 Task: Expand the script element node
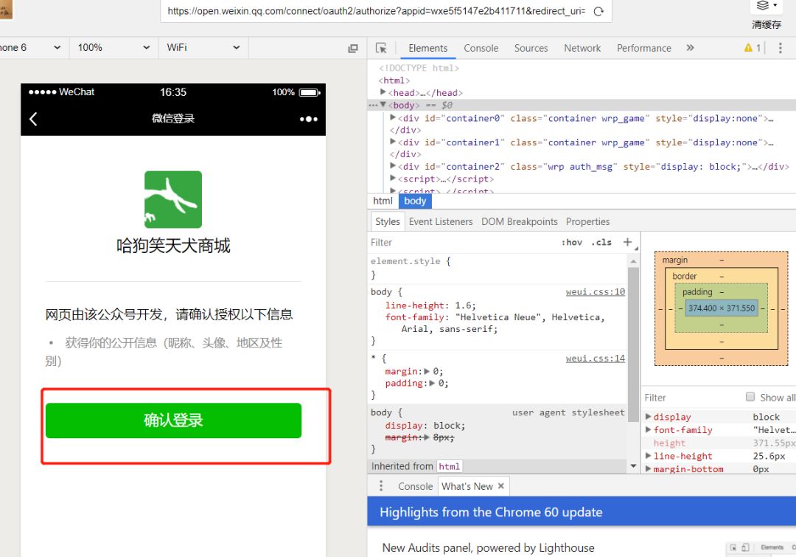tap(393, 179)
